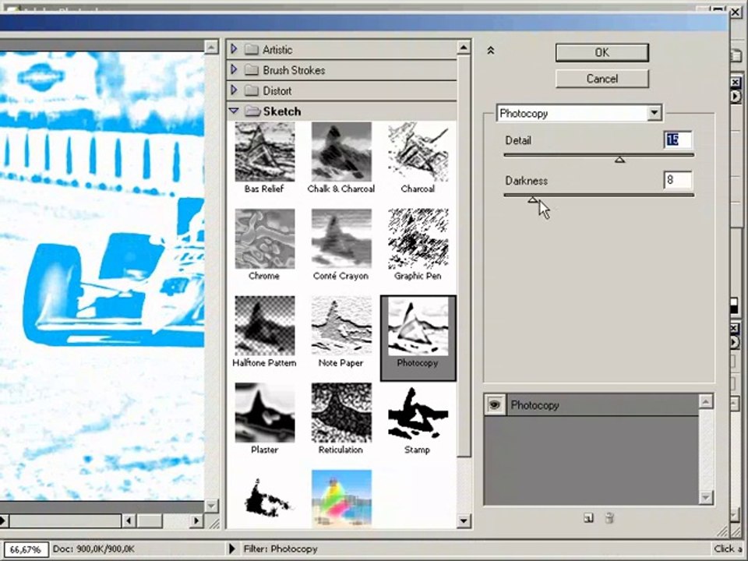Click the Detail value input field
The height and width of the screenshot is (561, 748).
click(x=677, y=139)
